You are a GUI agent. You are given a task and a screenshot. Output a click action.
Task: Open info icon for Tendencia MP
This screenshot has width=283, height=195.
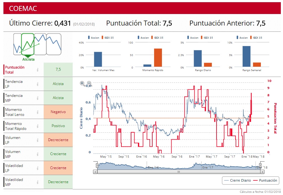(37, 98)
